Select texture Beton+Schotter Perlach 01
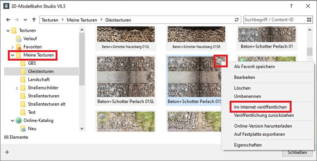Screen dimensions: 317x161 click(x=267, y=38)
